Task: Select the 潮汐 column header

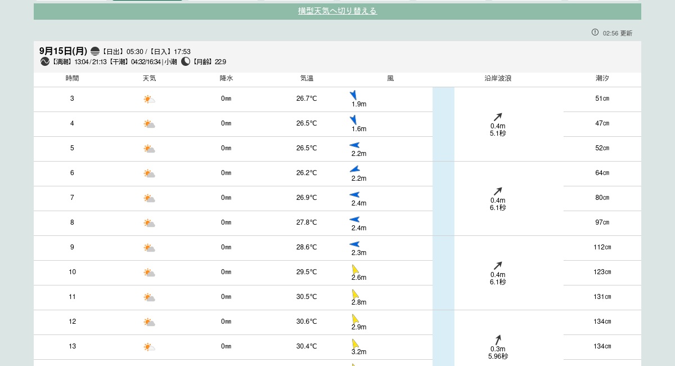Action: point(602,79)
